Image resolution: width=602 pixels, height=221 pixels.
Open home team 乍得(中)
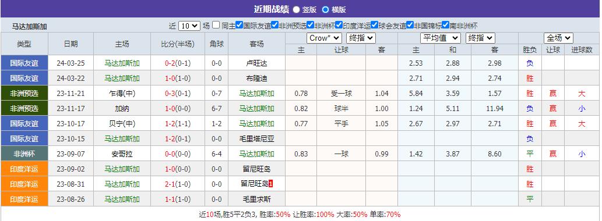point(122,94)
